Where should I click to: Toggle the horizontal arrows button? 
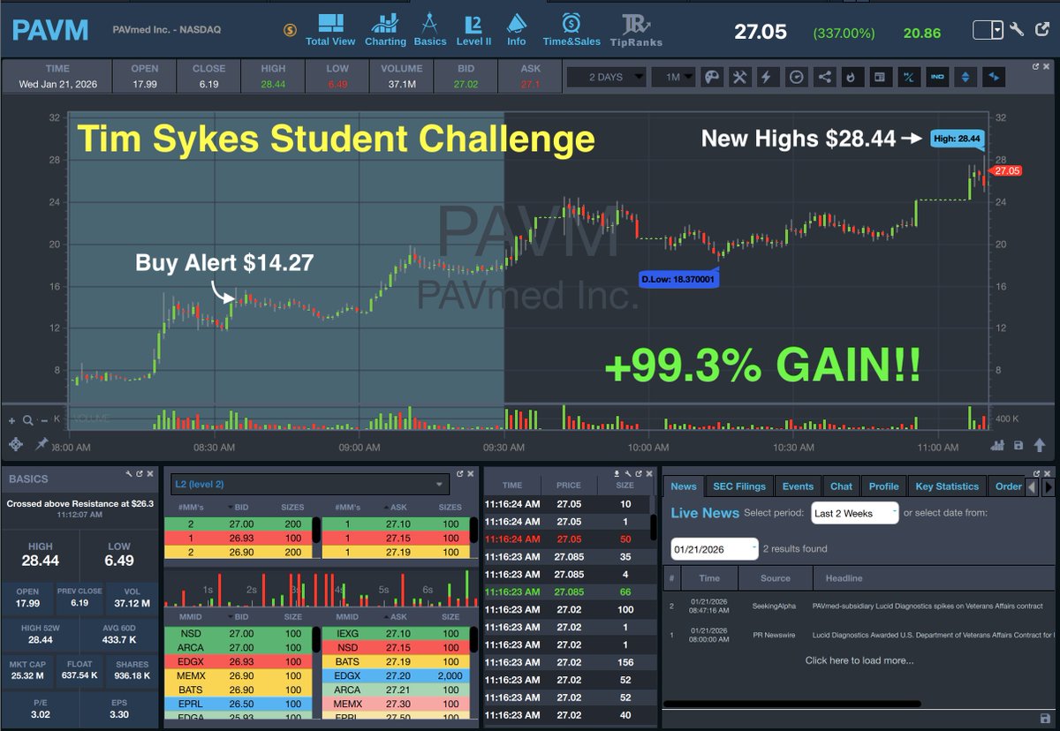[x=994, y=77]
